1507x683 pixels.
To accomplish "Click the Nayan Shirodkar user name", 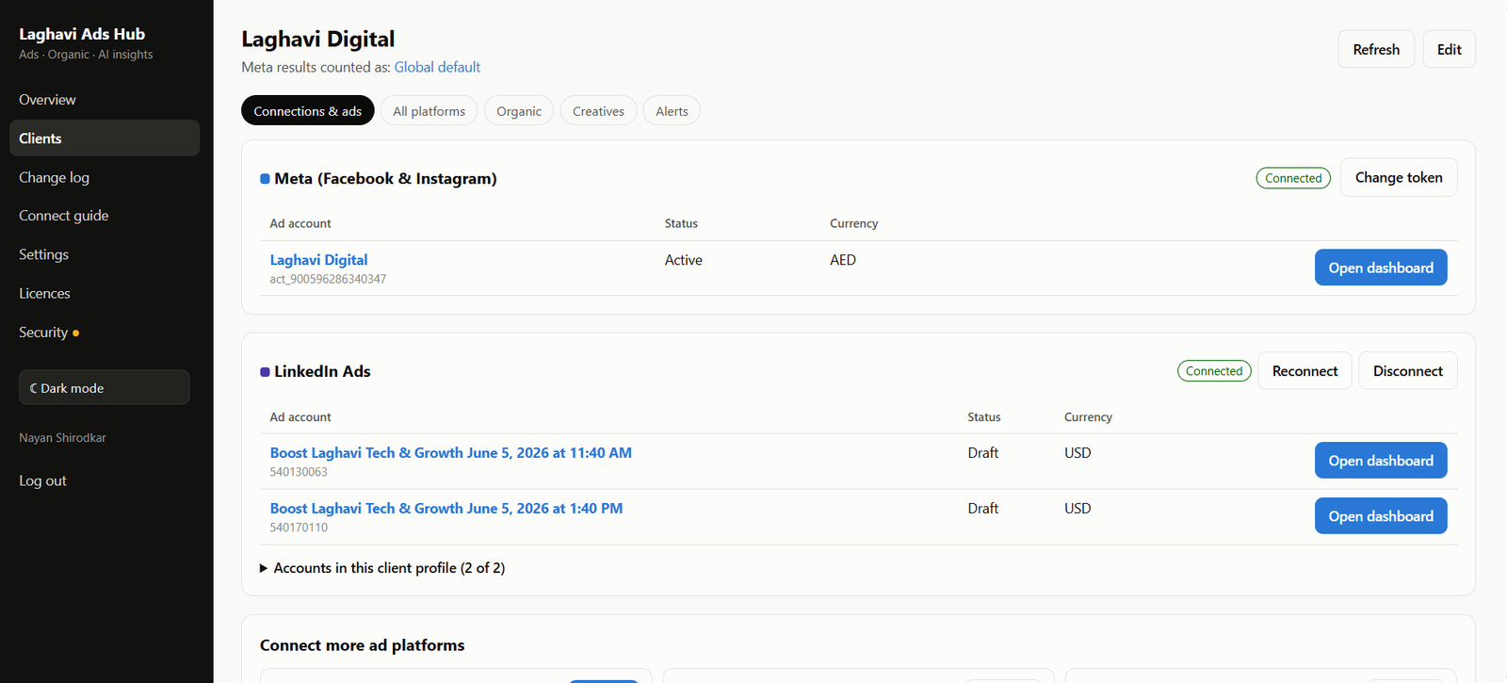I will (62, 438).
